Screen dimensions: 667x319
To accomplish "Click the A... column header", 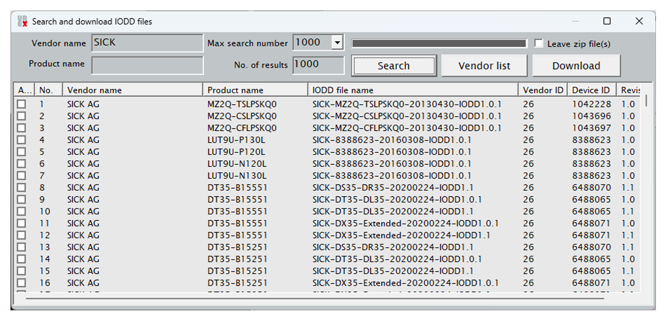I will [x=24, y=90].
